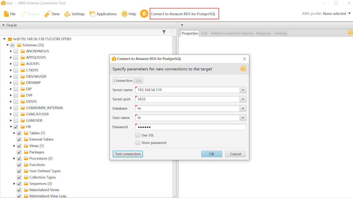The width and height of the screenshot is (353, 198).
Task: Open the Help menu
Action: click(x=129, y=14)
